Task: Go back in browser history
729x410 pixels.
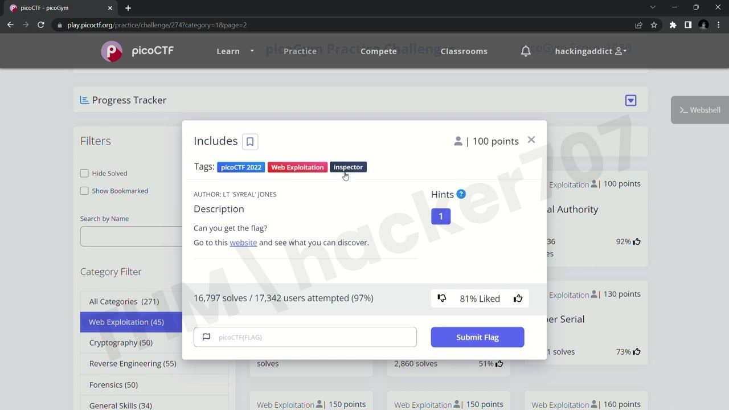Action: click(x=10, y=25)
